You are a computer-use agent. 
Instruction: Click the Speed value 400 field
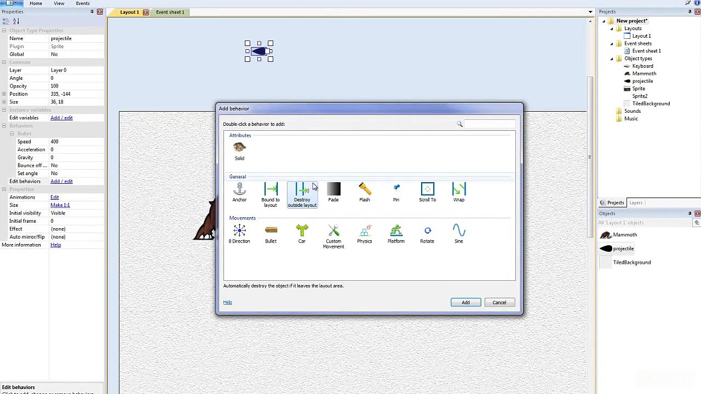pos(77,142)
